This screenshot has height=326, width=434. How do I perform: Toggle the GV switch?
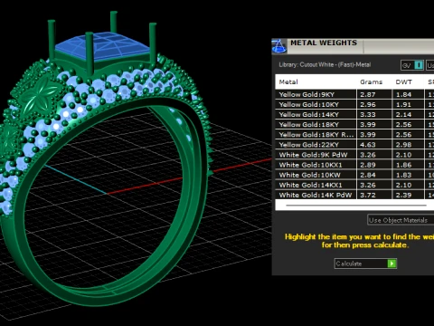pos(412,65)
